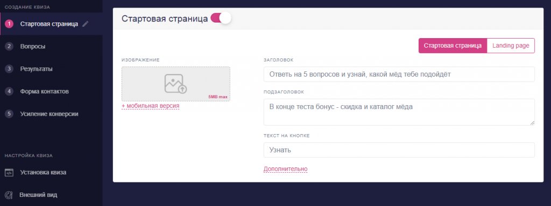Click the image upload placeholder icon

click(176, 84)
